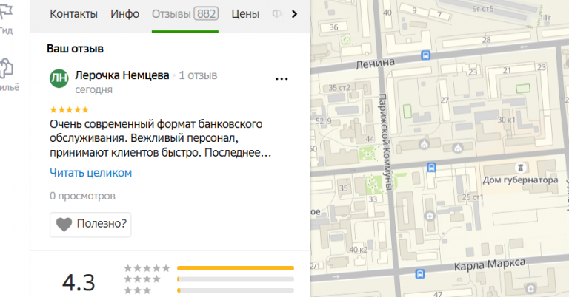Screen dimensions: 569x297
Task: Click building label 9г ст5 on the map
Action: pyautogui.click(x=483, y=9)
